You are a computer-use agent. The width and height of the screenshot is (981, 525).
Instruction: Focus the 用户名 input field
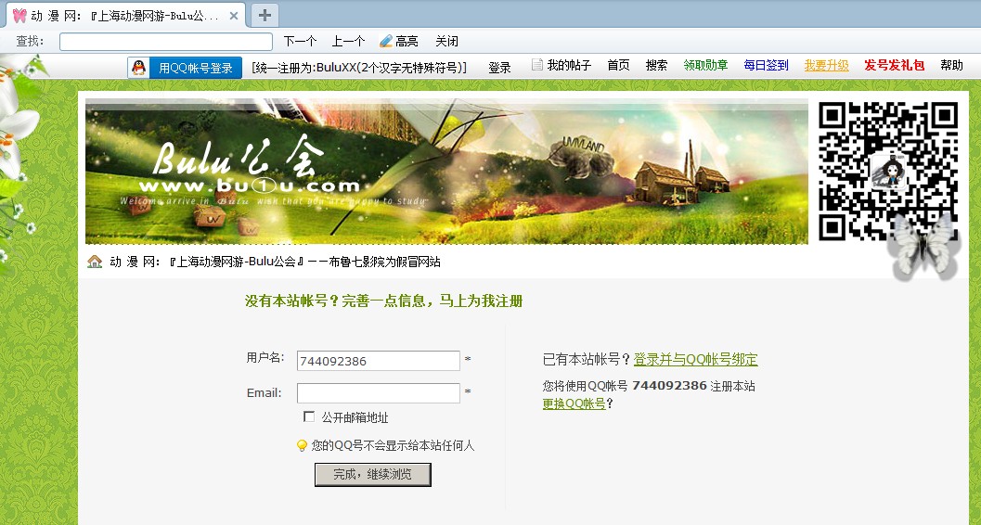tap(379, 361)
